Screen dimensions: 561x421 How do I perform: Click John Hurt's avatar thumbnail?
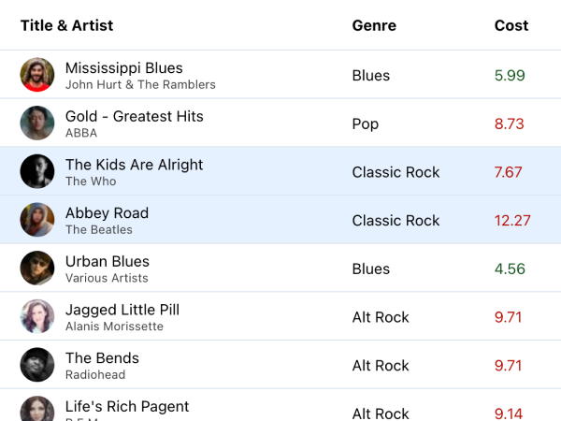pyautogui.click(x=37, y=75)
